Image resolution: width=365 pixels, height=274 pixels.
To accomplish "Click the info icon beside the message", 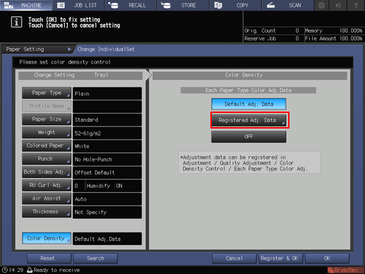I will point(16,23).
